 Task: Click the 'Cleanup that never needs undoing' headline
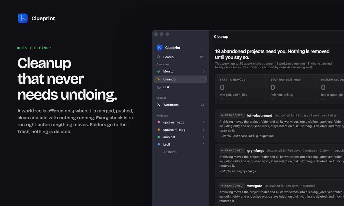67,79
